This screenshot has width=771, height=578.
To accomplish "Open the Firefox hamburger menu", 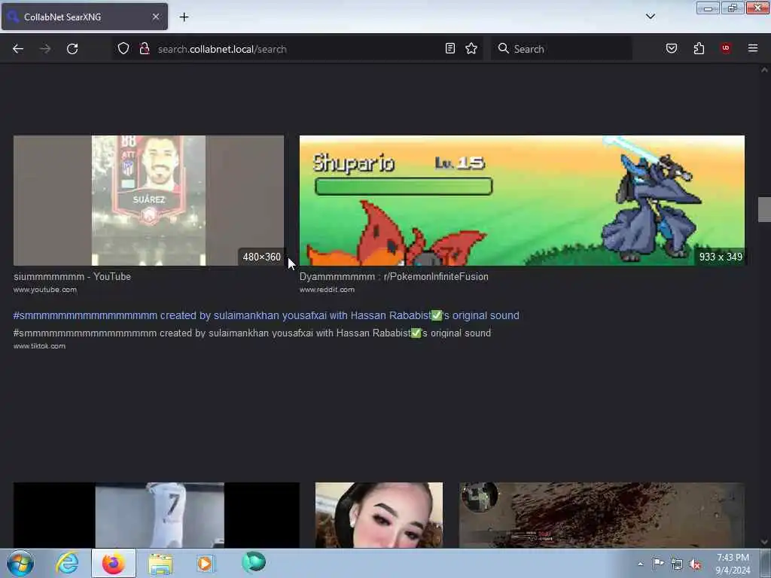I will click(x=752, y=48).
